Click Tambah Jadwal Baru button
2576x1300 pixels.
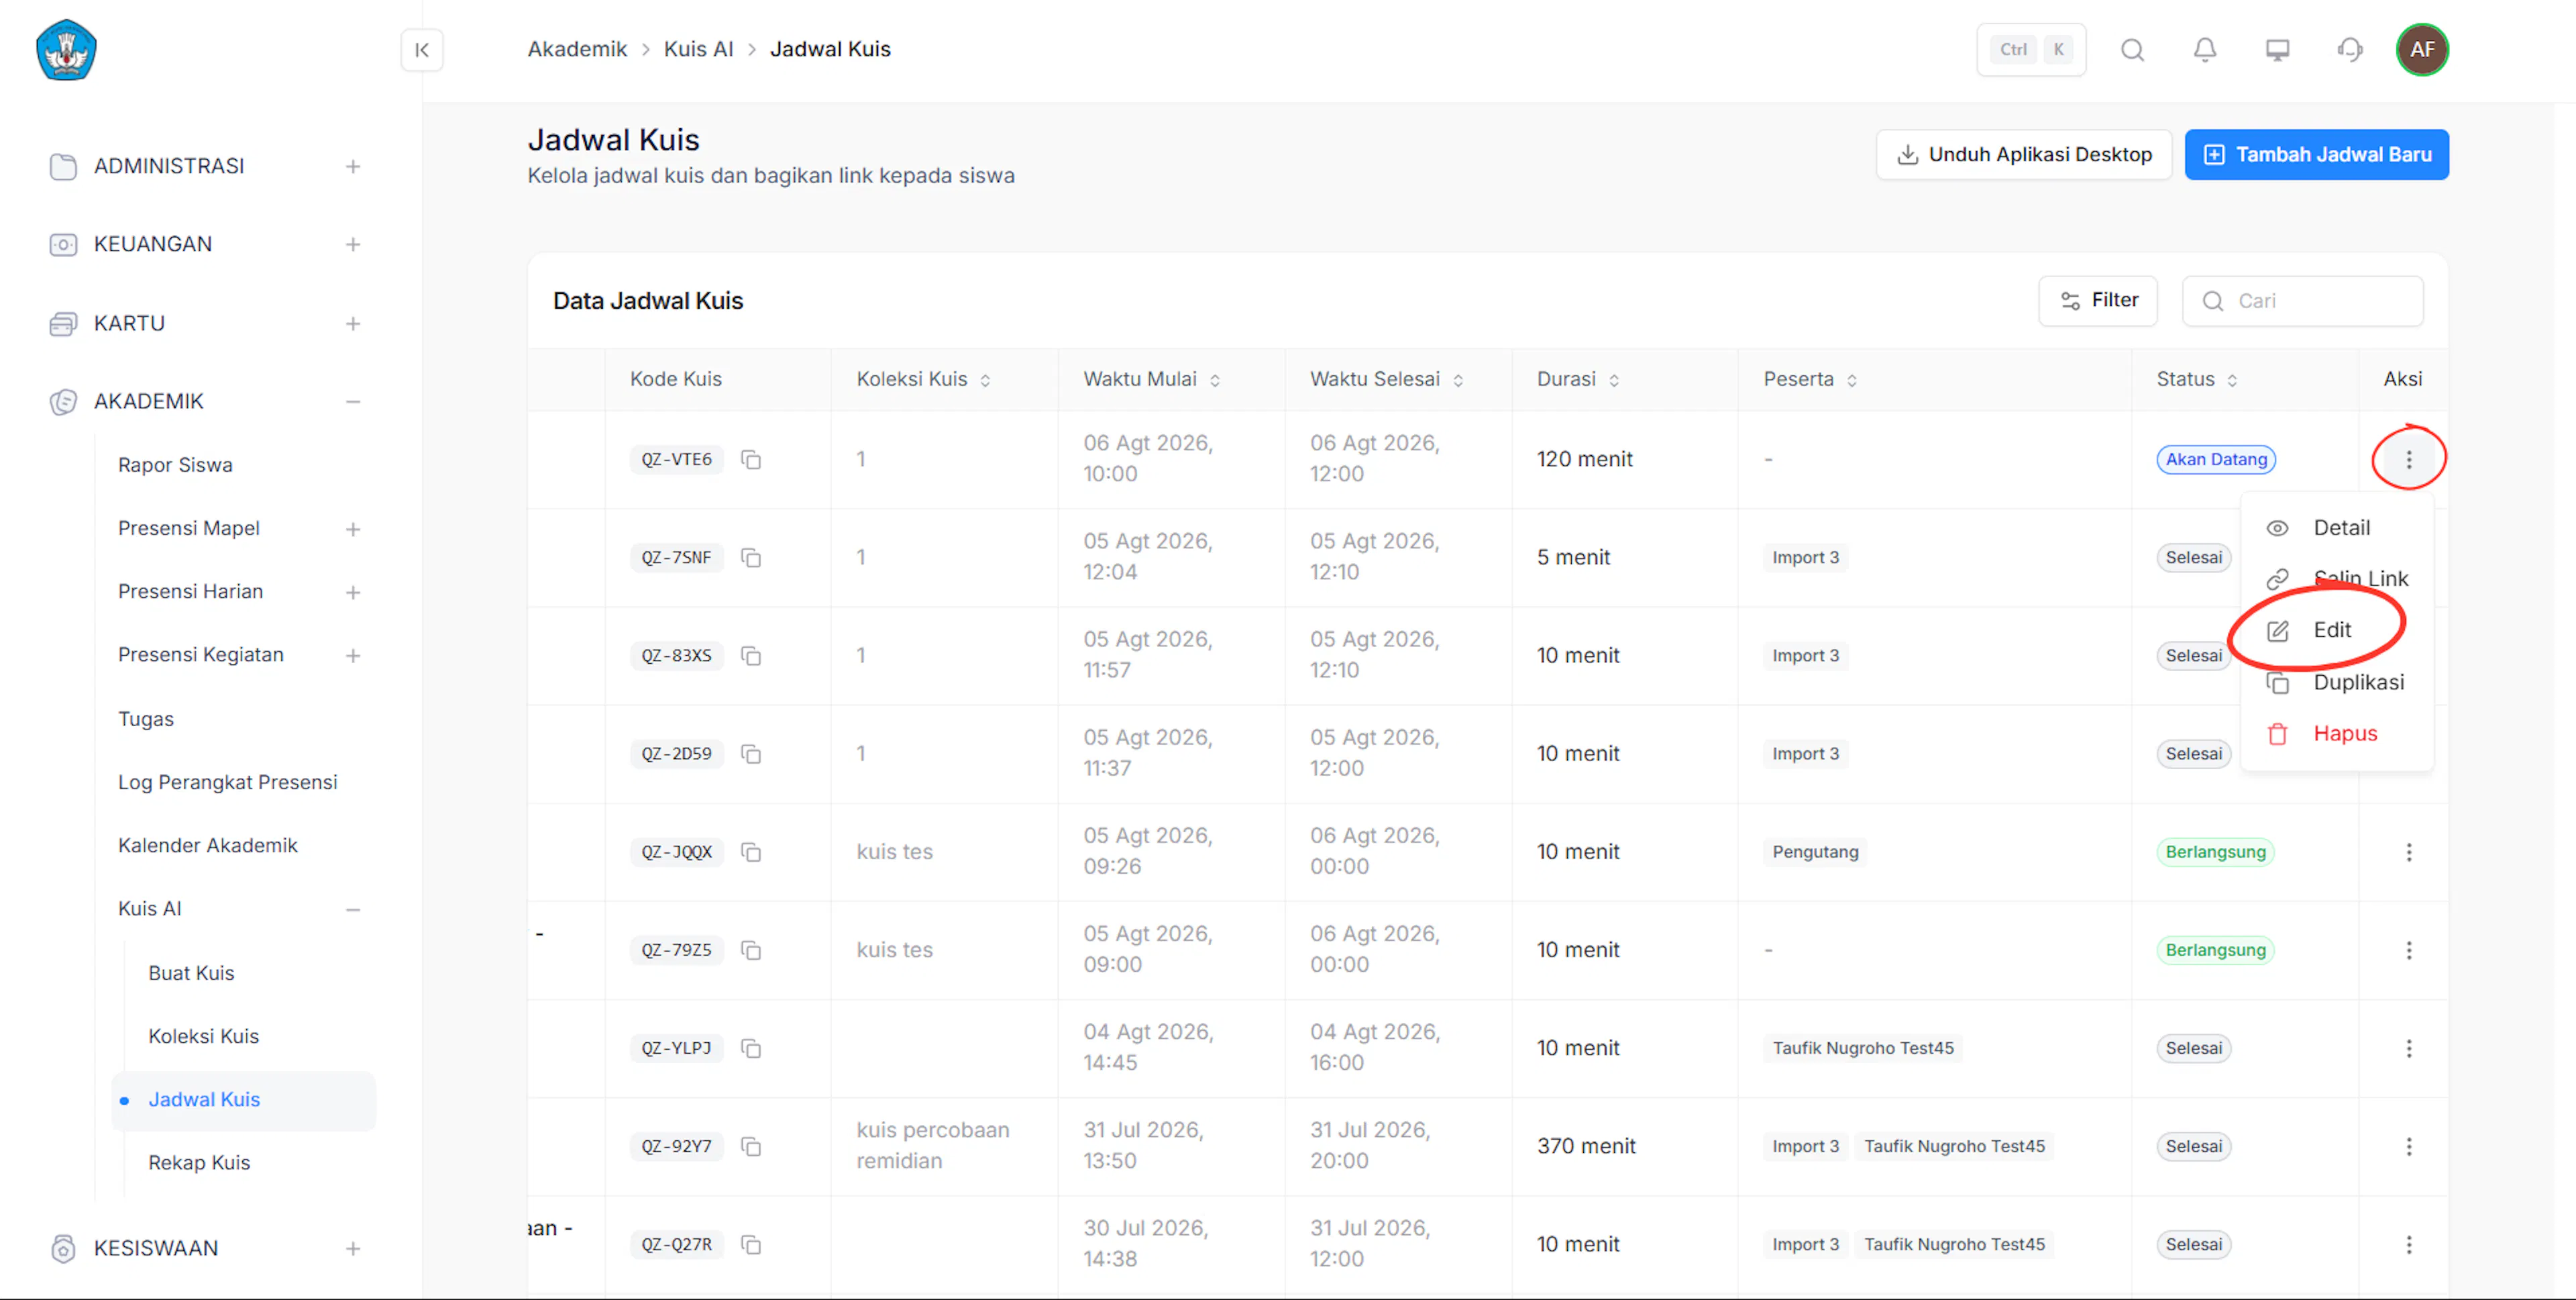[x=2316, y=154]
